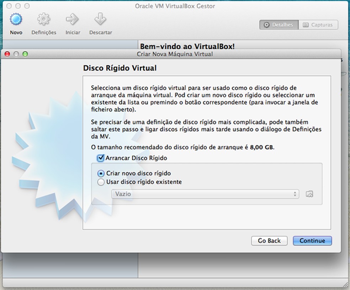Click the Descartar down-arrow icon

coord(100,19)
